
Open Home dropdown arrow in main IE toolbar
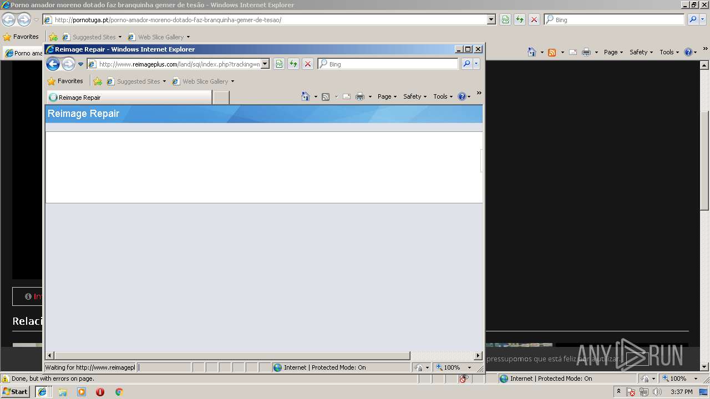click(x=542, y=53)
